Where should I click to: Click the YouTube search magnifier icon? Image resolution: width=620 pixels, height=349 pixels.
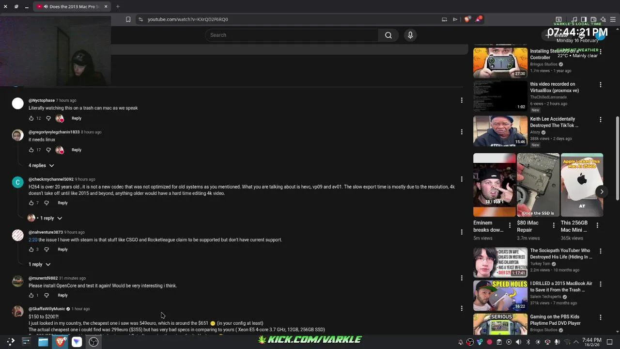(x=388, y=35)
